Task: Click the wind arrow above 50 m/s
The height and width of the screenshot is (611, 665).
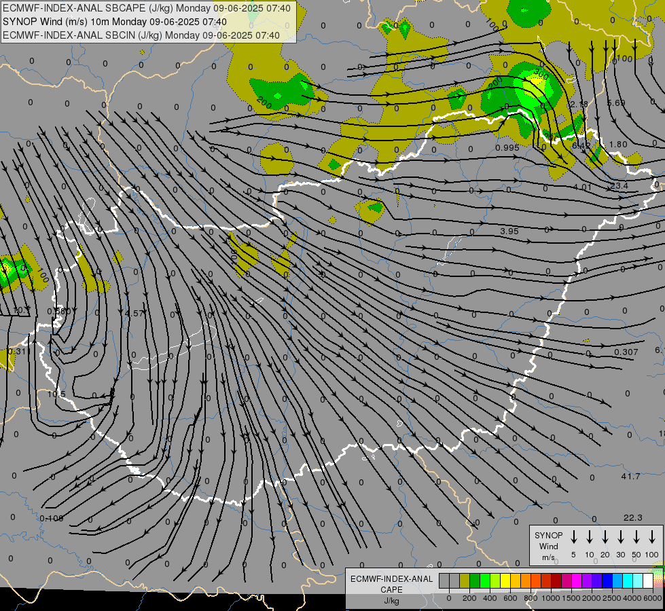Action: pyautogui.click(x=636, y=536)
